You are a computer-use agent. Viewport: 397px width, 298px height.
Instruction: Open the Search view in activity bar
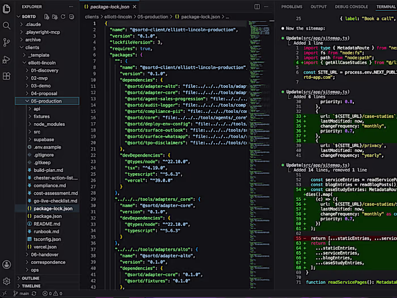click(x=6, y=26)
